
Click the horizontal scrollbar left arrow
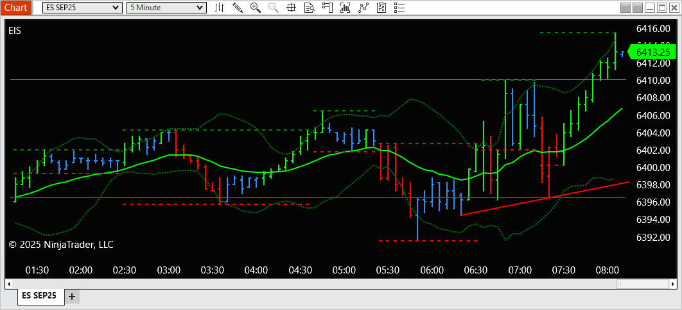point(8,284)
